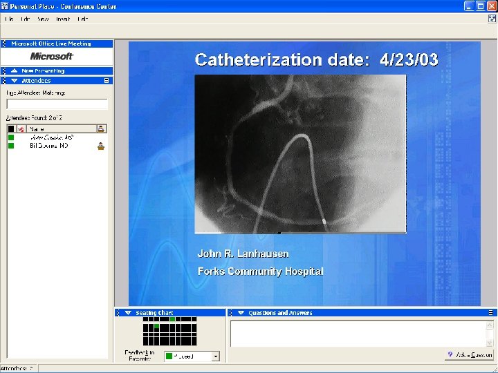The width and height of the screenshot is (498, 373).
Task: Minimize the Conference Center window
Action: click(469, 6)
